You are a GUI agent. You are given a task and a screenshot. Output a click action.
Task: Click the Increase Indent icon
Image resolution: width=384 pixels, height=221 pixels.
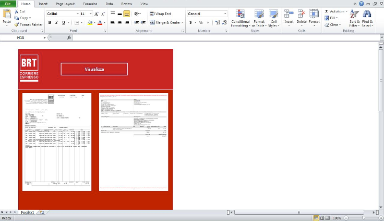coord(143,22)
